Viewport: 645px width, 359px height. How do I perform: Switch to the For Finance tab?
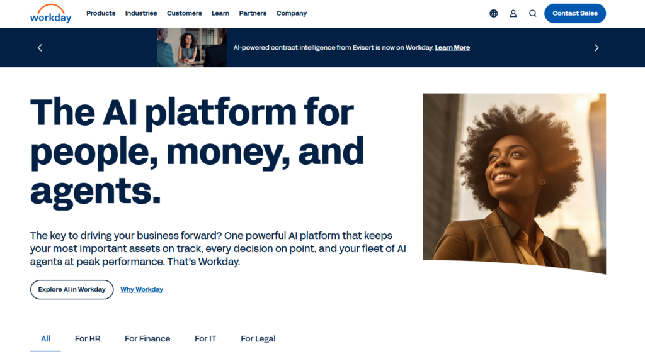click(147, 339)
